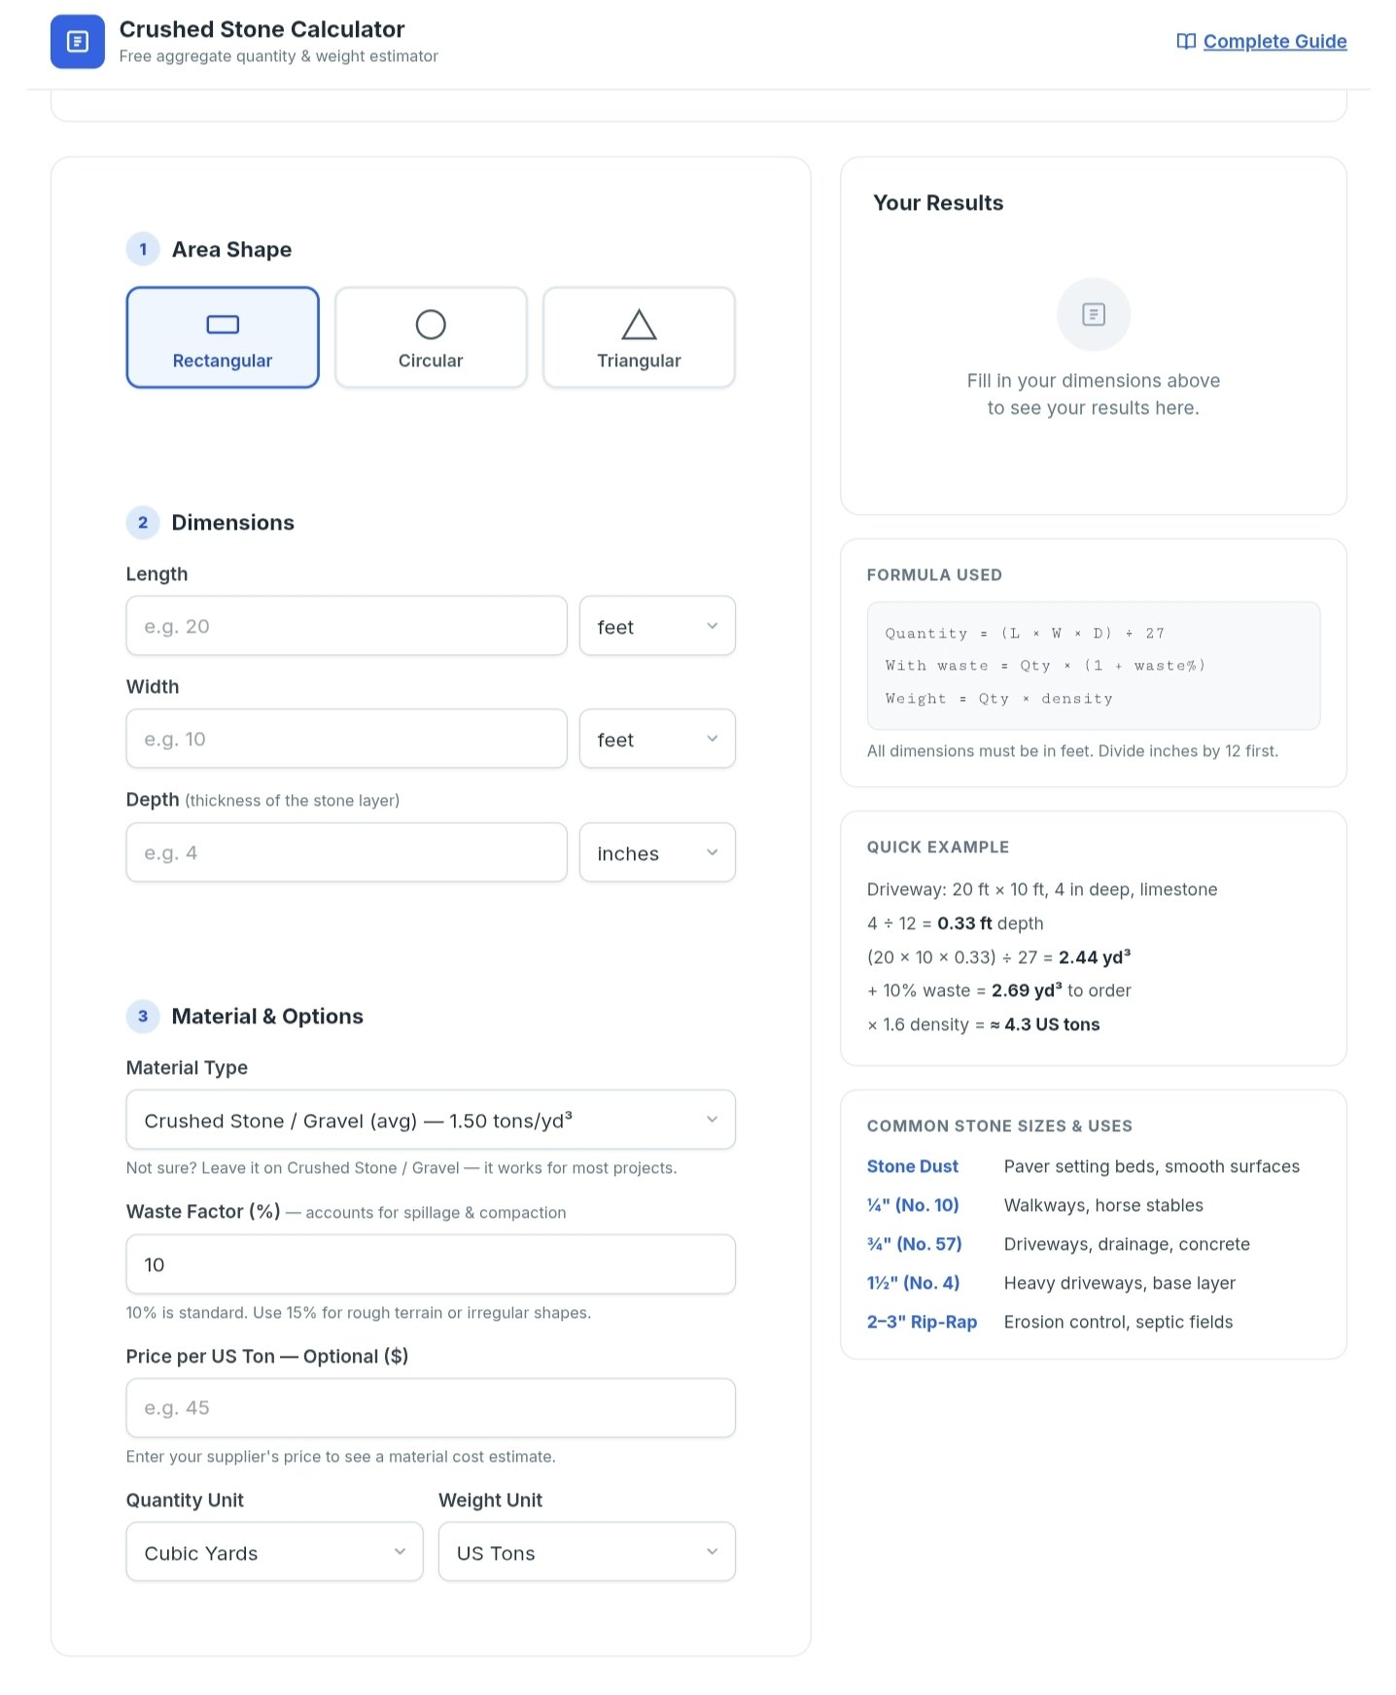Click the Waste Factor input field
Image resolution: width=1396 pixels, height=1695 pixels.
click(x=431, y=1264)
